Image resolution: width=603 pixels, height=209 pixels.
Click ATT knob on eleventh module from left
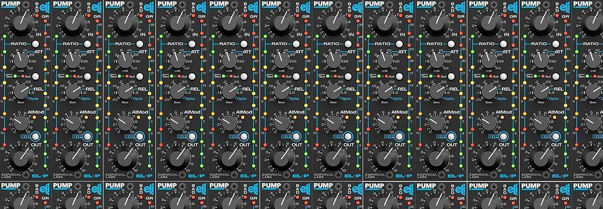coord(542,60)
